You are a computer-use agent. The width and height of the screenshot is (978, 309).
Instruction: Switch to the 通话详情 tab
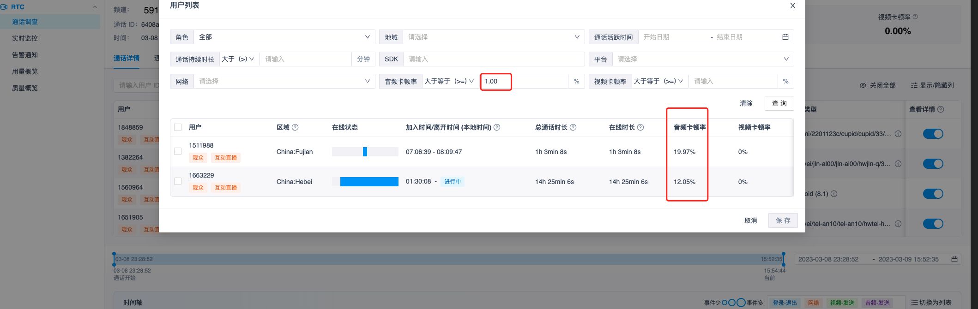click(127, 58)
